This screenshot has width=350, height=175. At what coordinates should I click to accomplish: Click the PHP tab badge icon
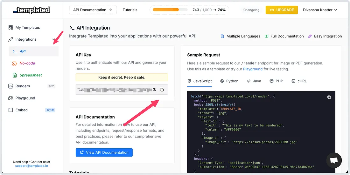tap(271, 81)
